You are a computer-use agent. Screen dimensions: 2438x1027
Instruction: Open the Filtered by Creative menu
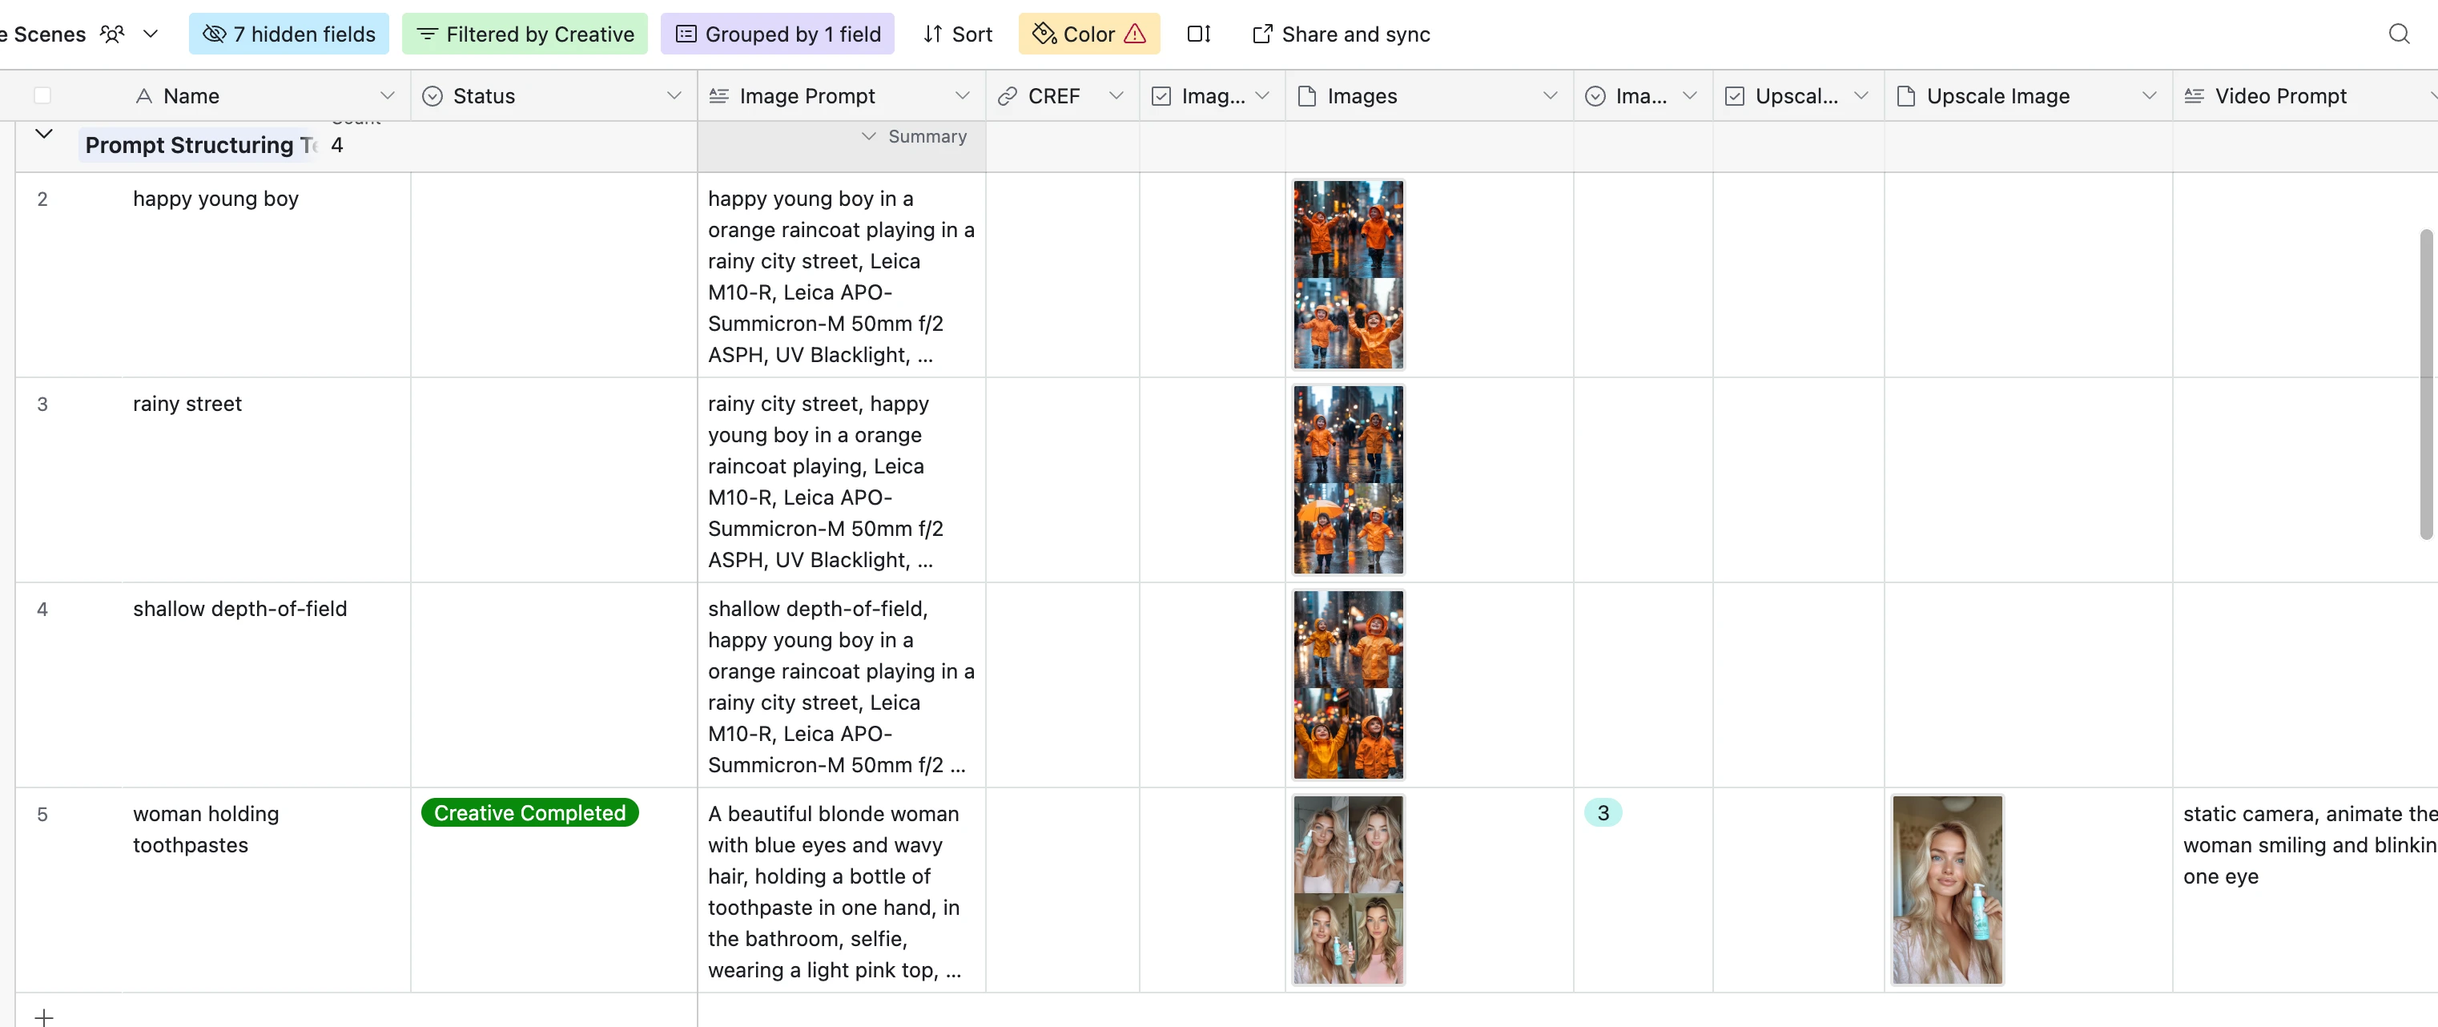pos(525,34)
